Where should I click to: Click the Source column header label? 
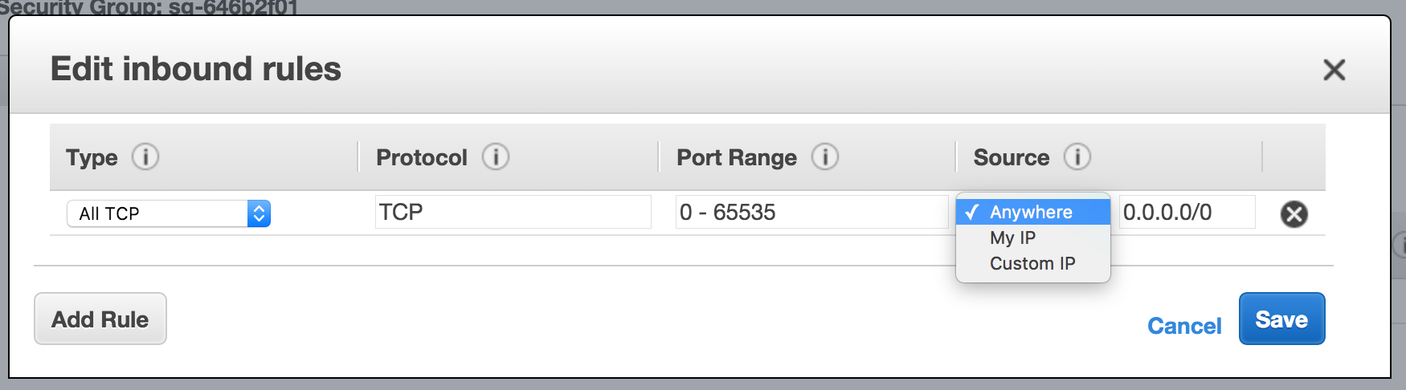1011,157
